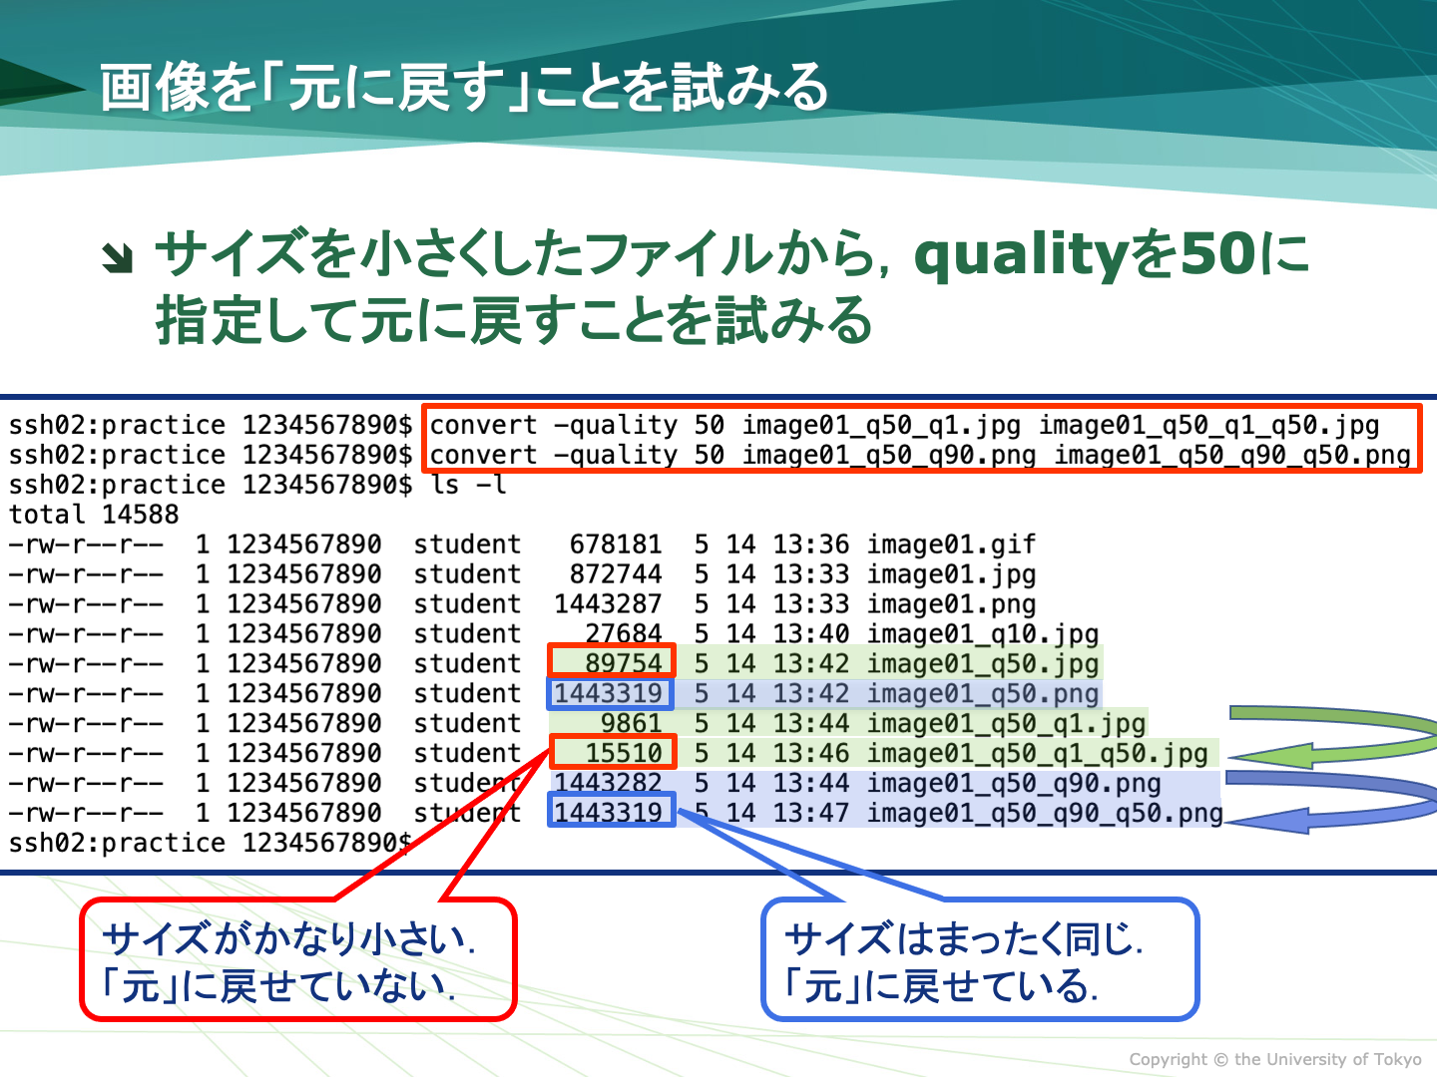Click the Copyright the University of Tokyo notice
The width and height of the screenshot is (1437, 1077).
tap(1275, 1059)
